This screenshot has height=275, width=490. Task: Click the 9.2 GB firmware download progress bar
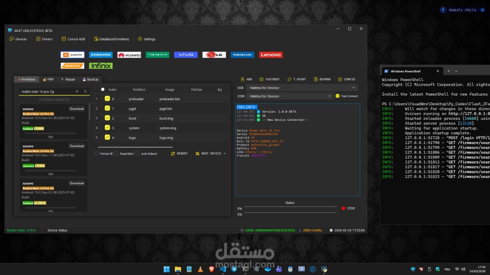pyautogui.click(x=51, y=133)
